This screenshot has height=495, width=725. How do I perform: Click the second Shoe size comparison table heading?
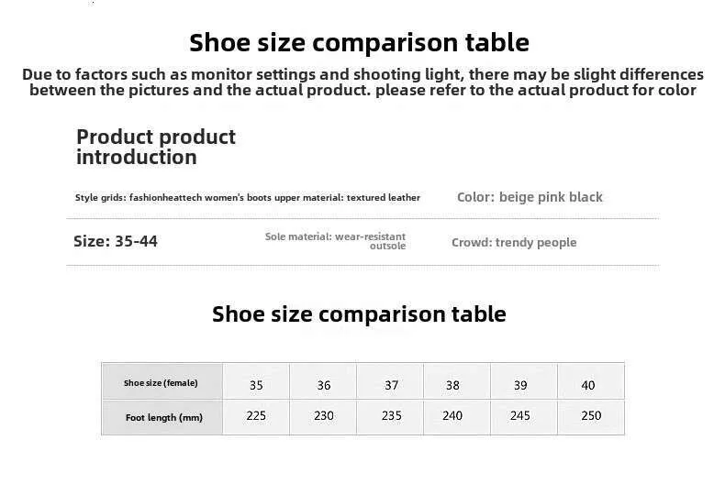359,314
